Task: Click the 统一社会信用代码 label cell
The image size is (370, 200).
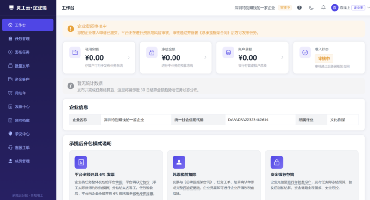Action: (x=198, y=120)
